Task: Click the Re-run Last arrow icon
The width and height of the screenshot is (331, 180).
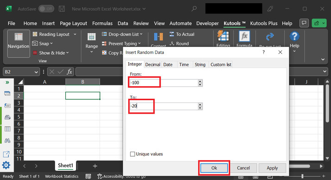Action: click(270, 37)
